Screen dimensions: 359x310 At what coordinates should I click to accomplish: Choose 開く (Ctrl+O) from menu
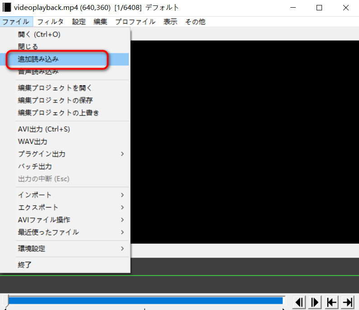pos(65,34)
